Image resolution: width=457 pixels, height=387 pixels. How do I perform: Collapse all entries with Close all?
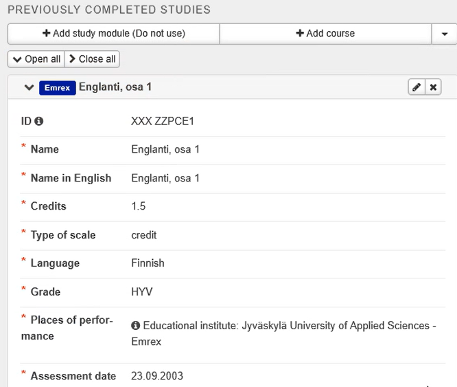(x=92, y=59)
